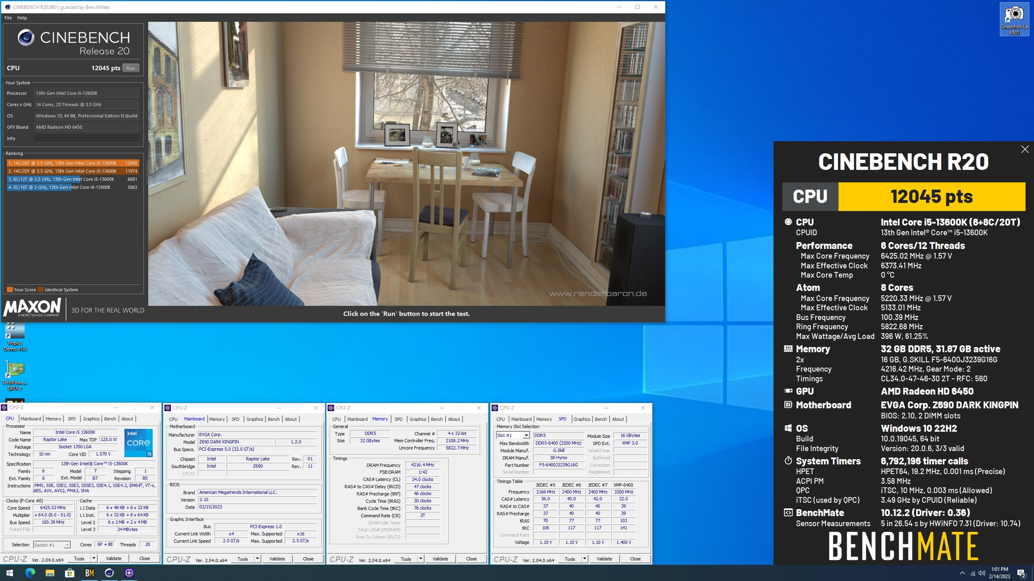Open the volume control tray icon

982,573
